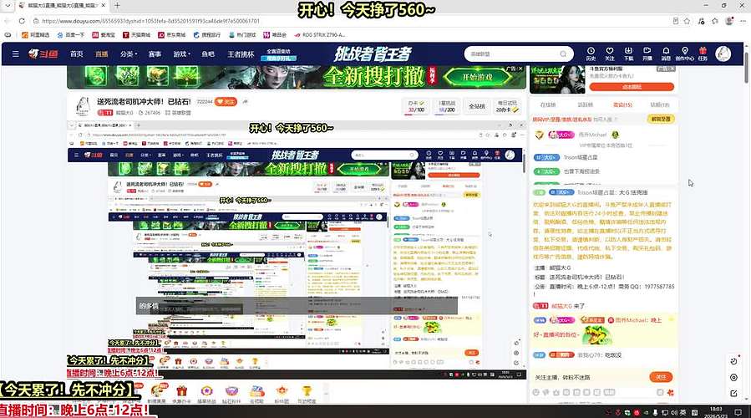
Task: Switch to the 活跃榜 tab
Action: (586, 104)
